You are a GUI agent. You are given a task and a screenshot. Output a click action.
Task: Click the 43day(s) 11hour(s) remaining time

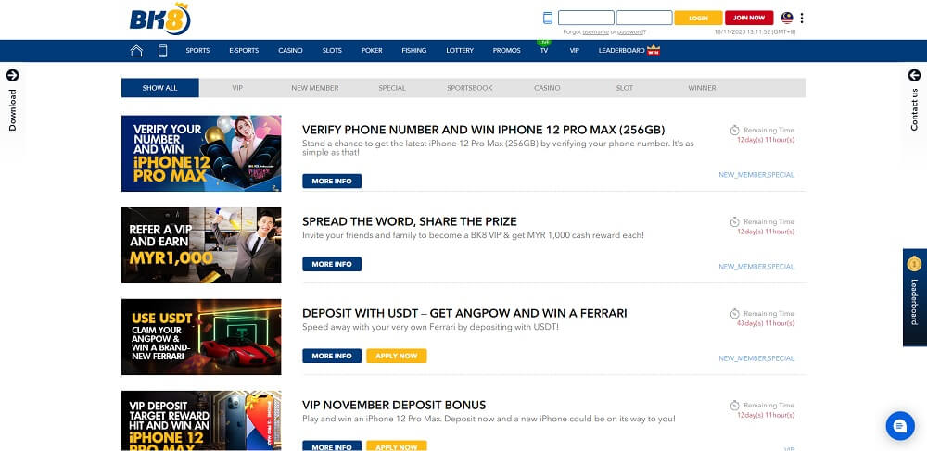(766, 323)
